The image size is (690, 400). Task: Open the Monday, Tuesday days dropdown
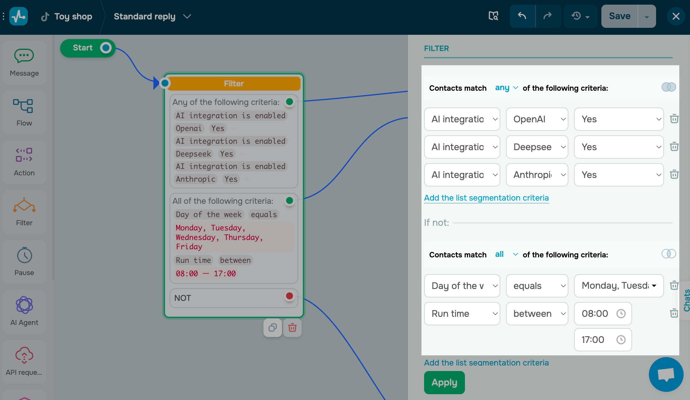(619, 286)
